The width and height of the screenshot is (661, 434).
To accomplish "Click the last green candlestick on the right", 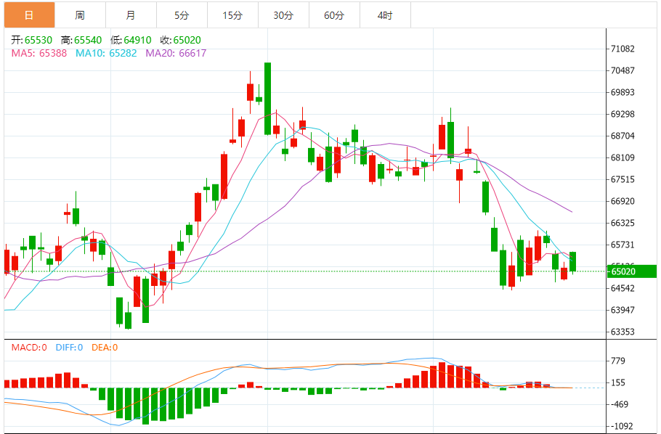I will pos(572,262).
